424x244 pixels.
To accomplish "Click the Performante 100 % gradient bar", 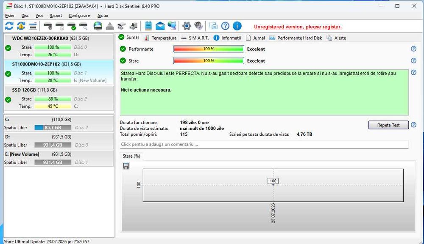I will click(209, 49).
